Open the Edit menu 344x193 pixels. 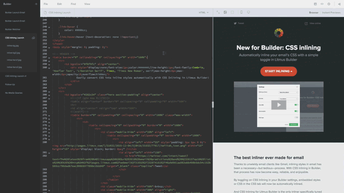[59, 4]
